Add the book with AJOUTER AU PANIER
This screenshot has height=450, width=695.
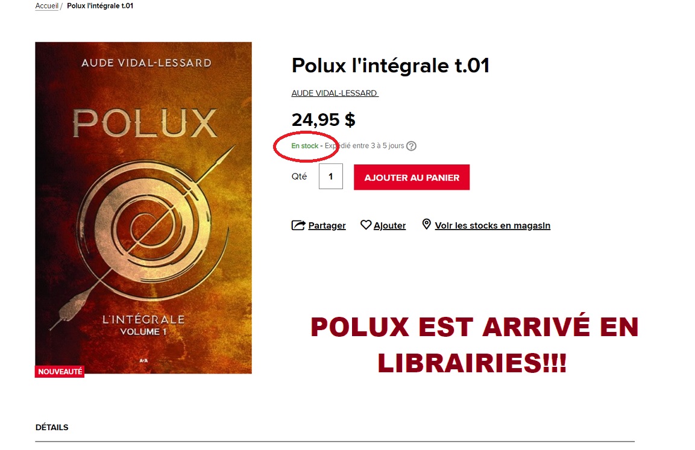411,178
